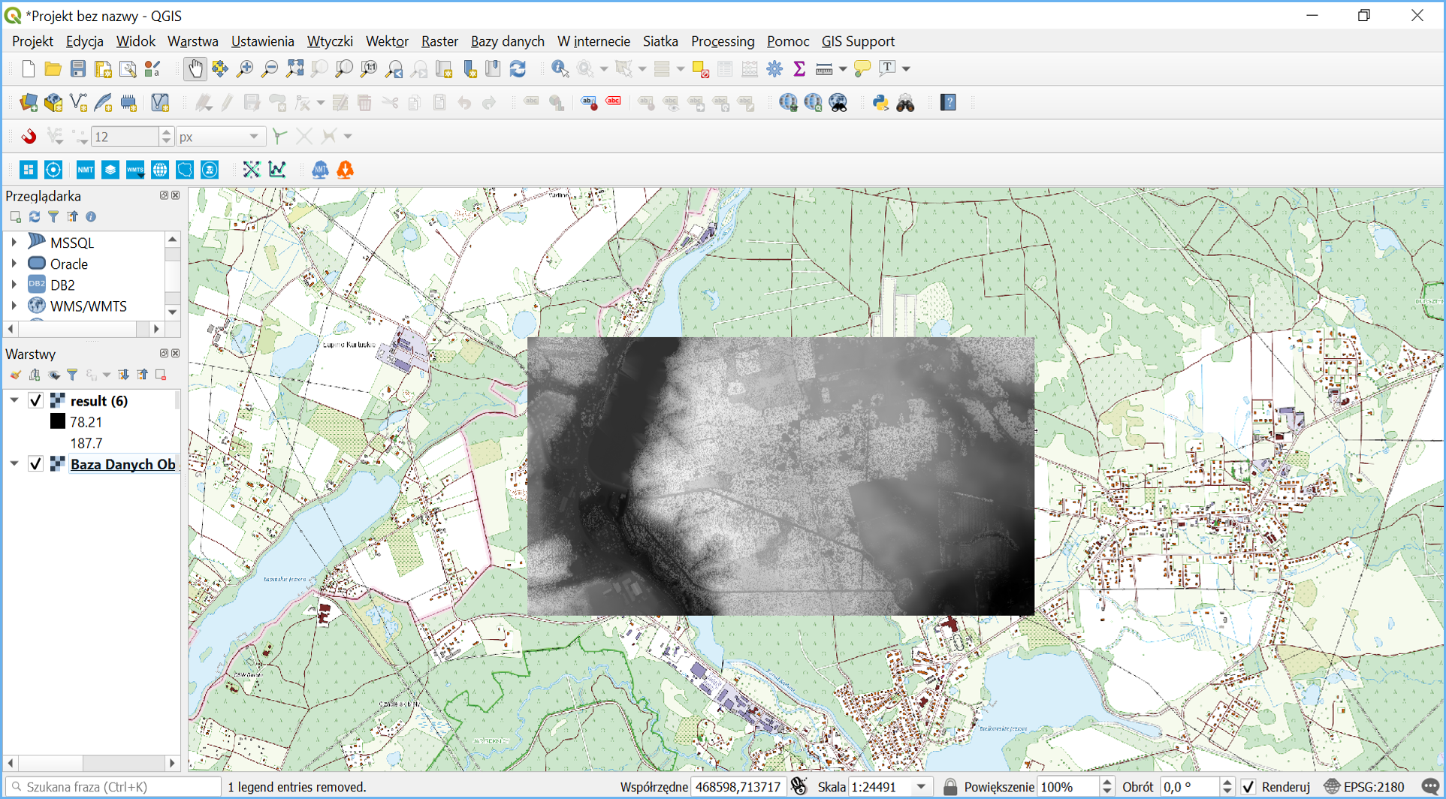Expand the WMS/WMTS browser node
The width and height of the screenshot is (1446, 799).
point(14,306)
